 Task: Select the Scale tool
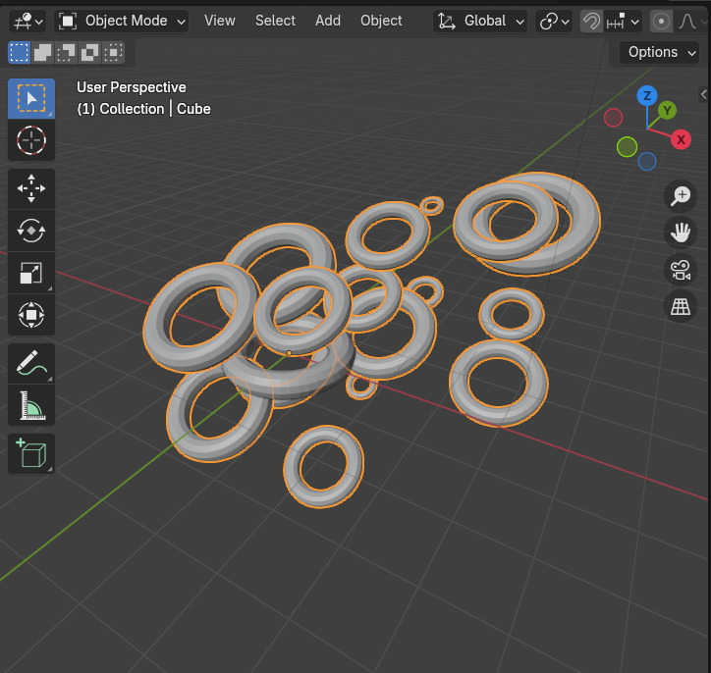[31, 273]
